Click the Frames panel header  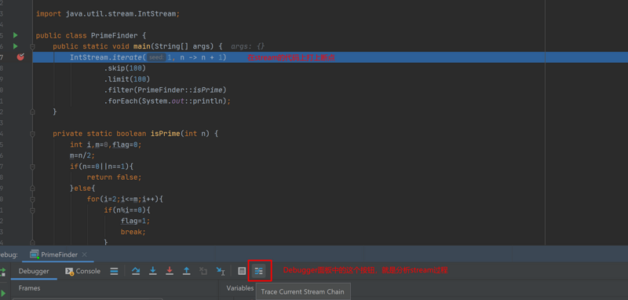pyautogui.click(x=29, y=288)
